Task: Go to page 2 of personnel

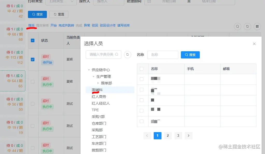Action: coord(168,136)
